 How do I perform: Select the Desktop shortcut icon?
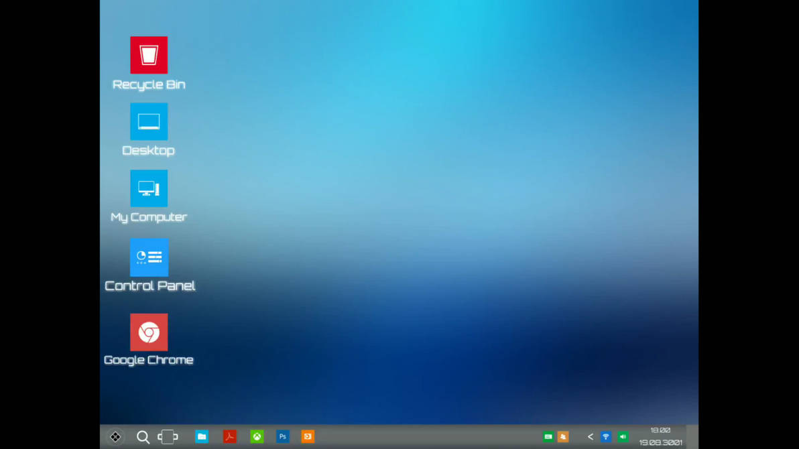coord(149,121)
